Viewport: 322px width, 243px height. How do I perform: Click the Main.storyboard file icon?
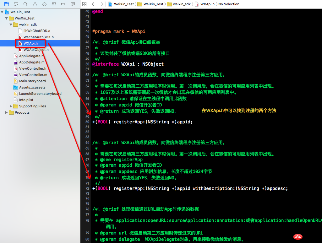(16, 81)
